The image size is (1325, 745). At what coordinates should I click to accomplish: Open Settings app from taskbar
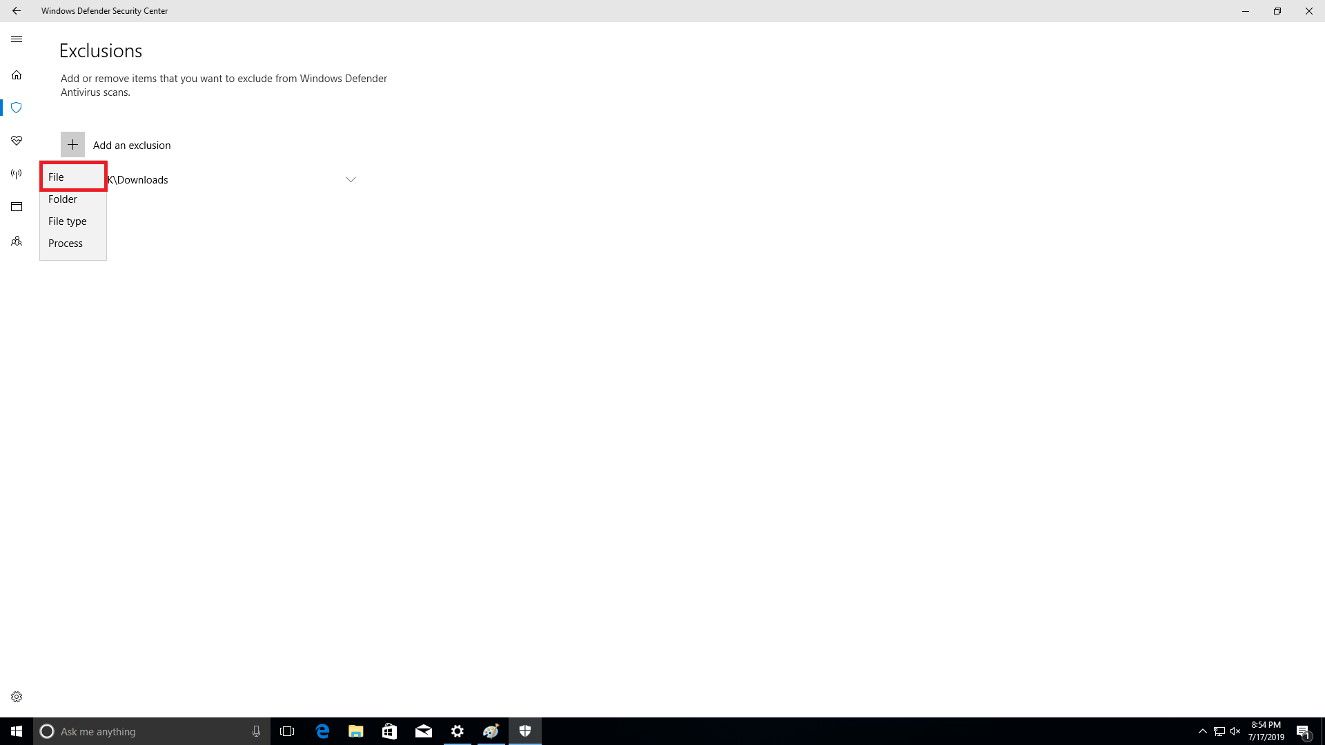click(458, 731)
